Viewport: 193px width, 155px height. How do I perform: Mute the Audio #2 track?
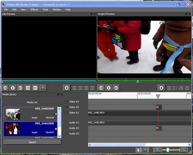coord(67,128)
